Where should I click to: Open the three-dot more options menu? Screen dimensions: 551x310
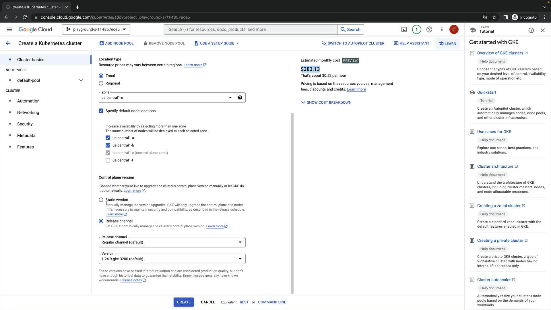[x=442, y=30]
